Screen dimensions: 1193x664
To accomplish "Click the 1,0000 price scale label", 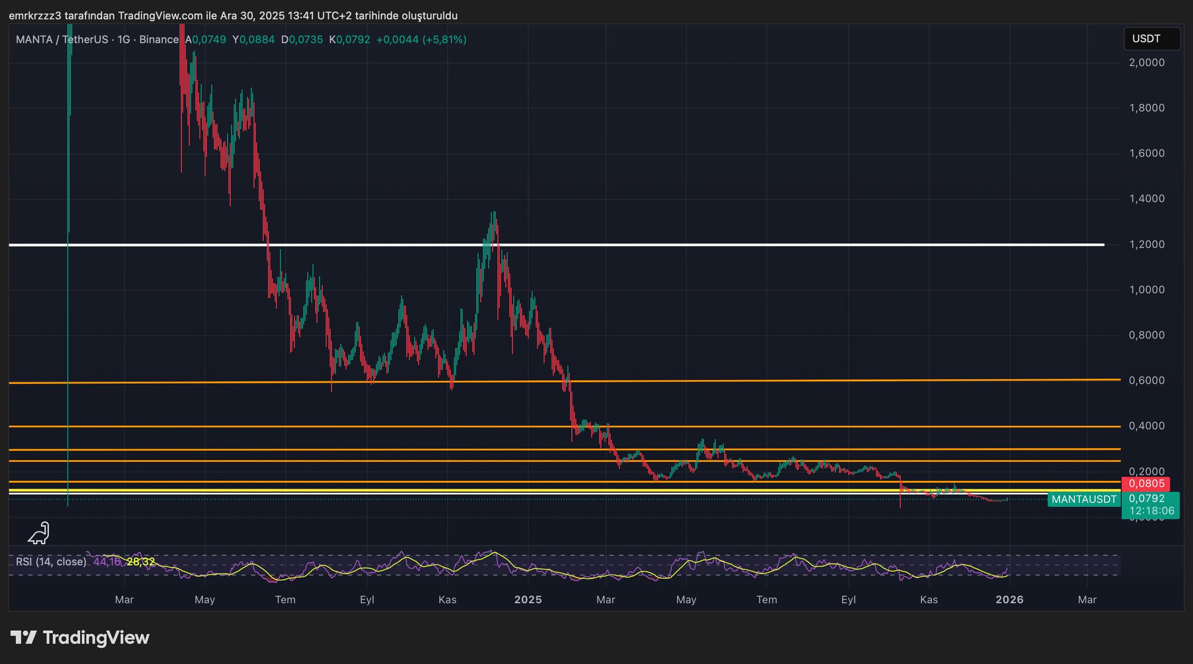I will [x=1146, y=290].
